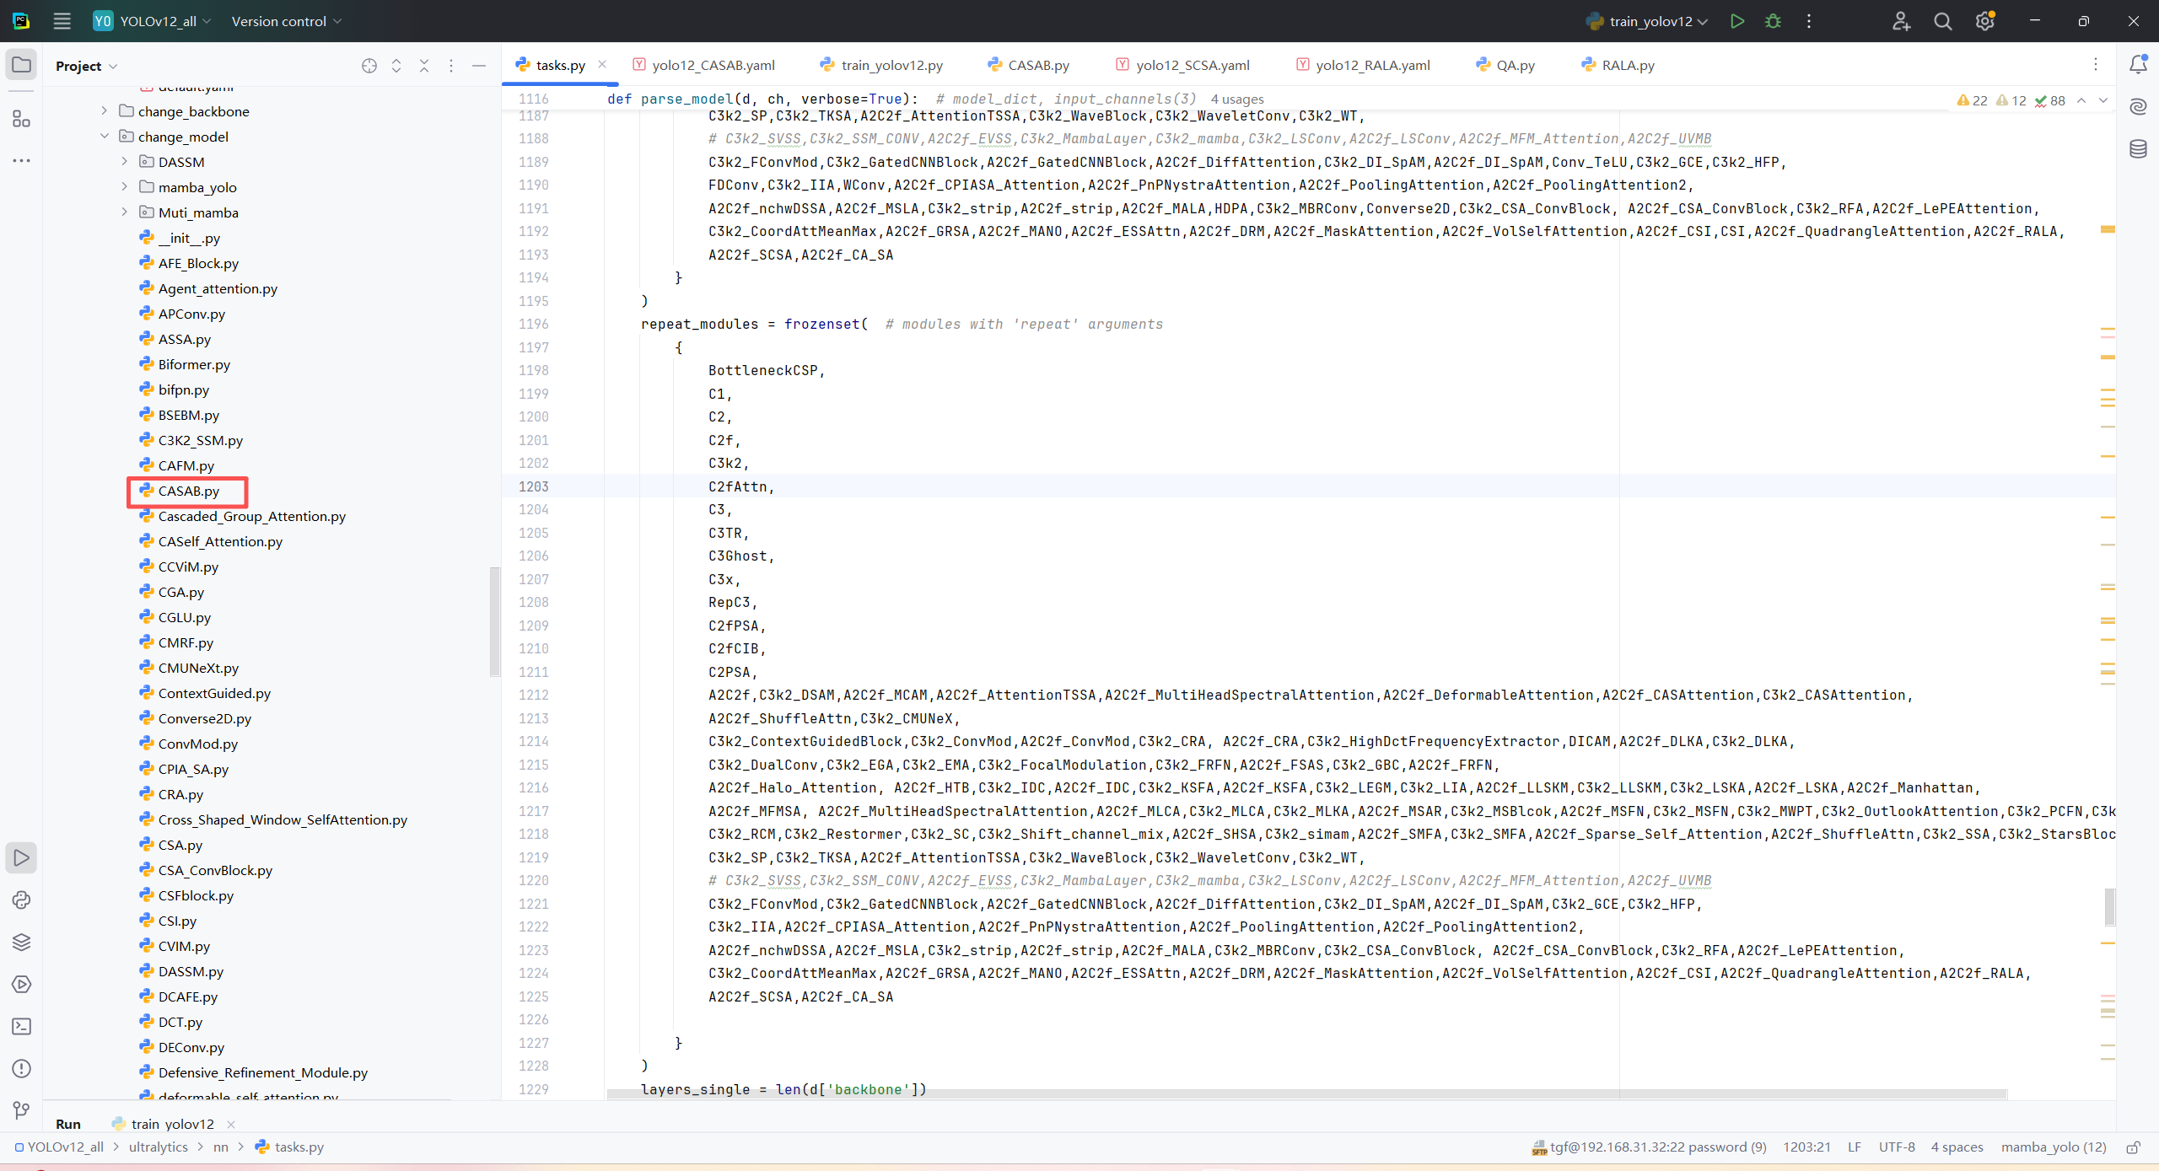Click Select Opened File crosshair icon
The height and width of the screenshot is (1171, 2159).
(x=369, y=66)
